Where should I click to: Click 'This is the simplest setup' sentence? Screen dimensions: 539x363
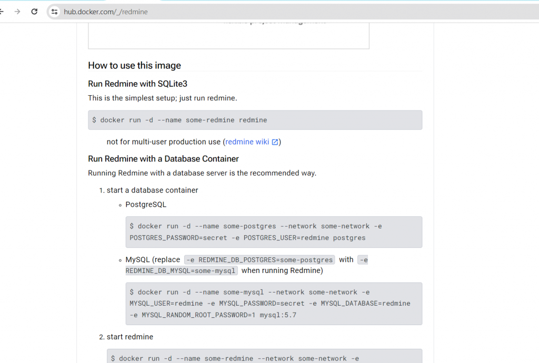point(163,98)
